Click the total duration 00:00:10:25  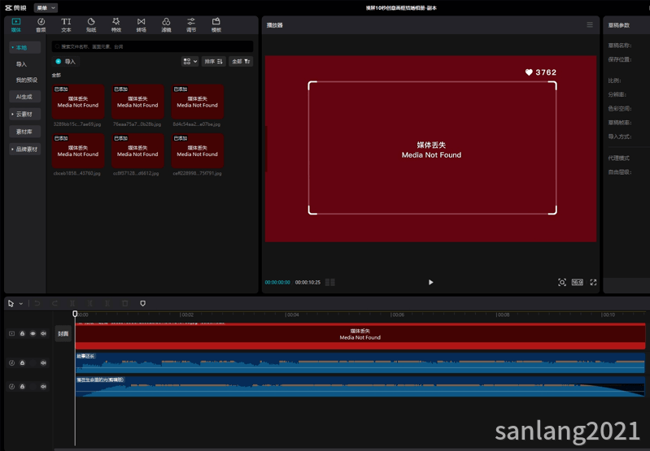pyautogui.click(x=308, y=283)
